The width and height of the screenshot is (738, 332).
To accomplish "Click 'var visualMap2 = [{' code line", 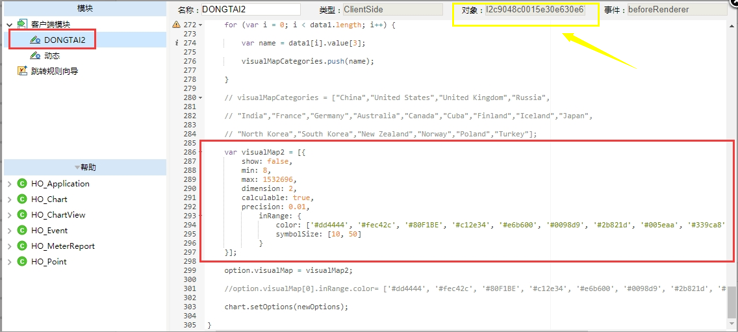I will coord(266,152).
